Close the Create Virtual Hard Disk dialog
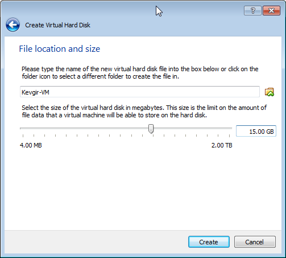The height and width of the screenshot is (258, 286). 271,10
